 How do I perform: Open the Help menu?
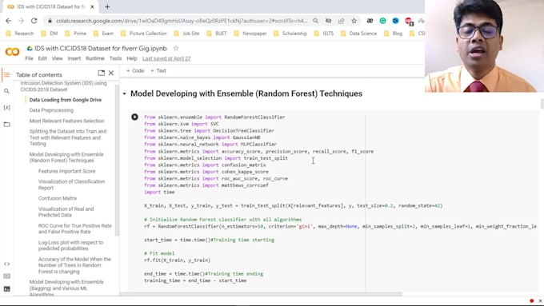pos(132,58)
